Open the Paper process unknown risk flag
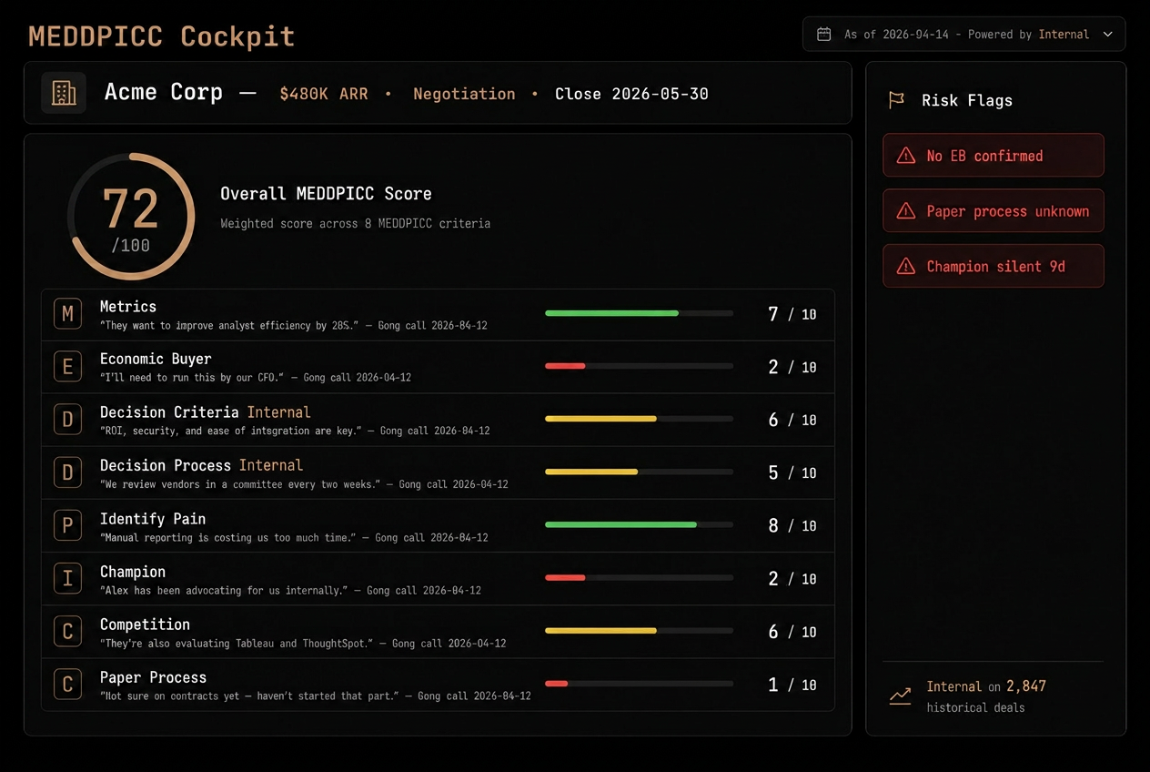This screenshot has height=772, width=1150. click(994, 211)
